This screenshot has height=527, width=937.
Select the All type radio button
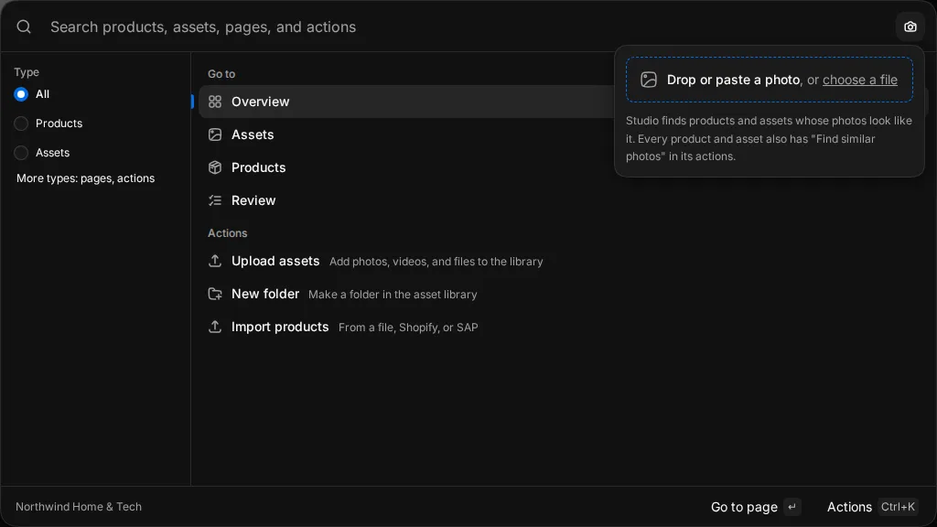click(21, 94)
